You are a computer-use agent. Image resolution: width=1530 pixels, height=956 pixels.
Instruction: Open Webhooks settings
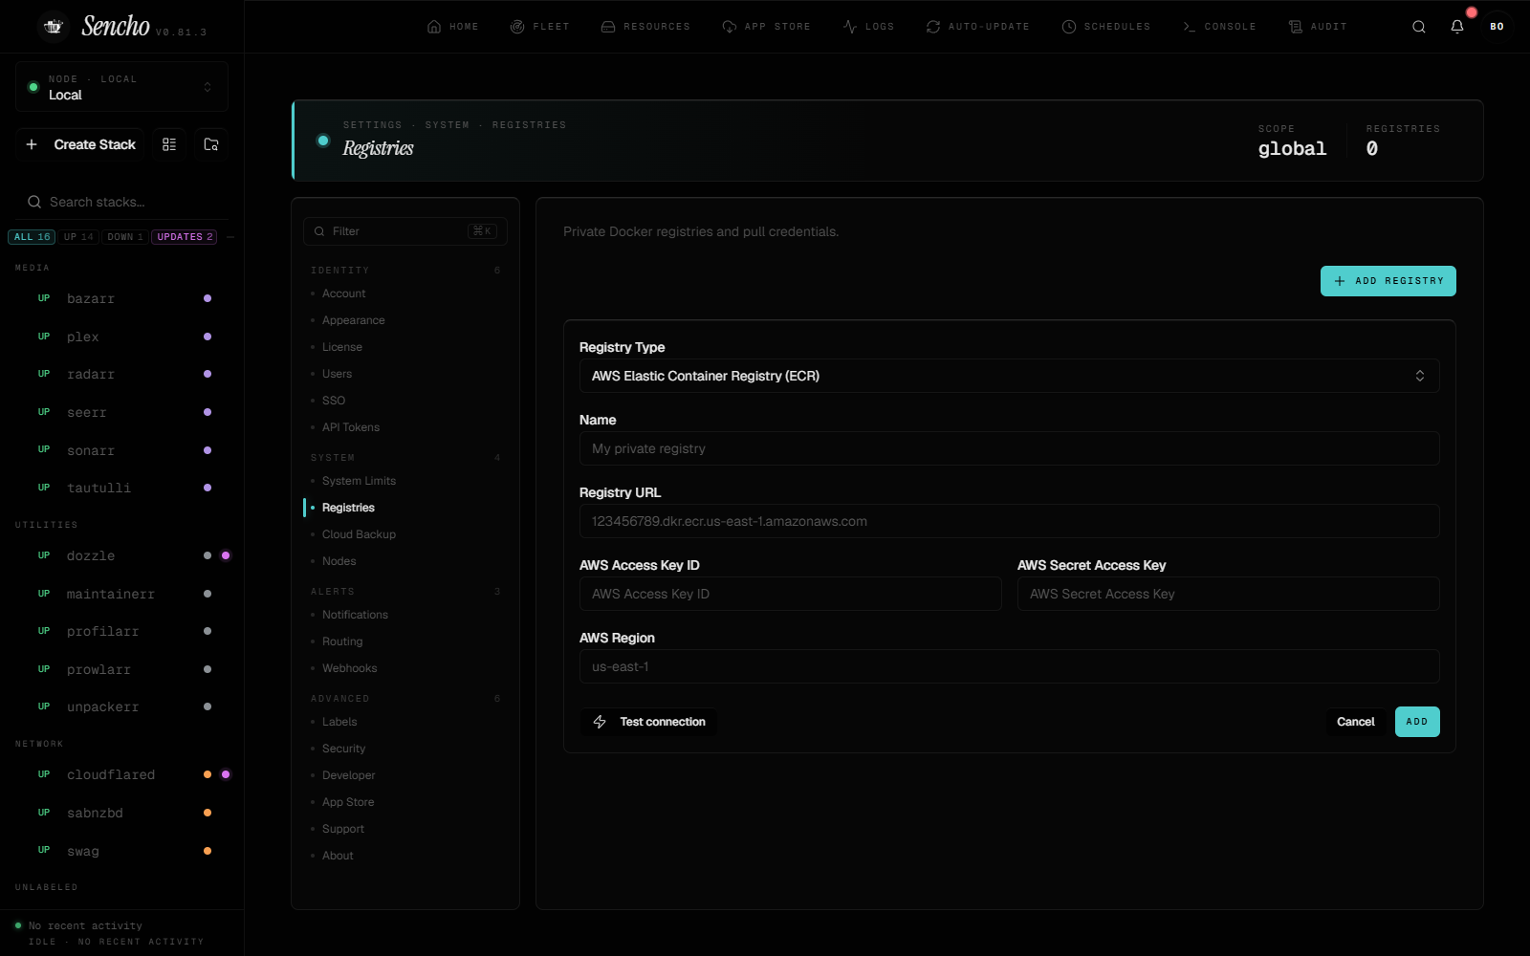point(405,668)
